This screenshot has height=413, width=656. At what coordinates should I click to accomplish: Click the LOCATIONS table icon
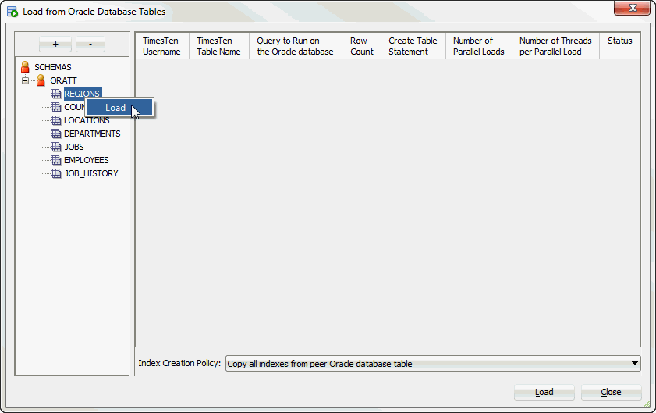tap(55, 120)
